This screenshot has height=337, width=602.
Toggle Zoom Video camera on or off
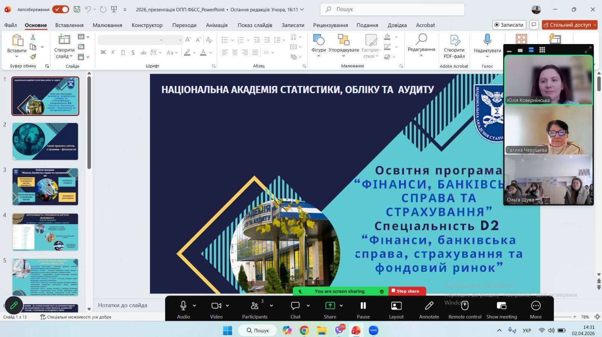[216, 306]
